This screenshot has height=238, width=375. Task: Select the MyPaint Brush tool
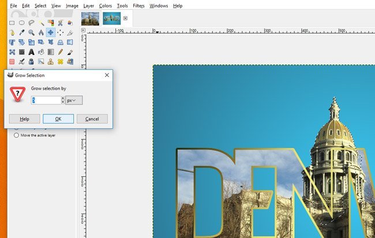tap(41, 62)
